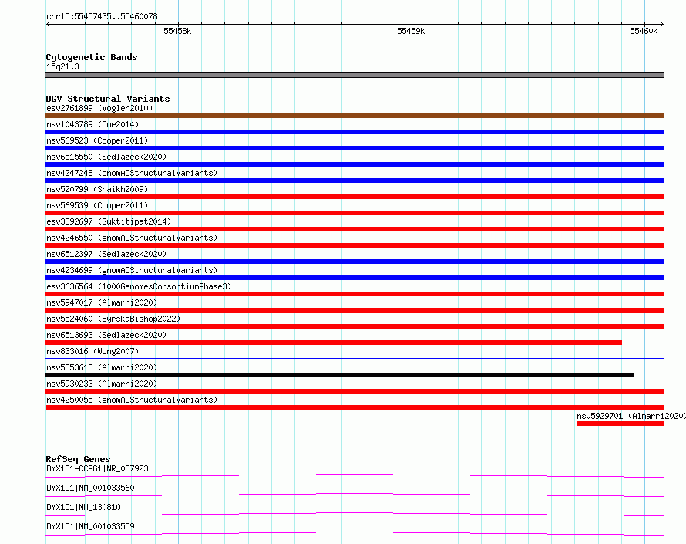Open variant nsv569539 (Cooper2011) label
The height and width of the screenshot is (544, 686).
click(x=97, y=205)
